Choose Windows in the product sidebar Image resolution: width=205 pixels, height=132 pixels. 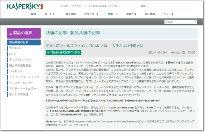coord(15,48)
